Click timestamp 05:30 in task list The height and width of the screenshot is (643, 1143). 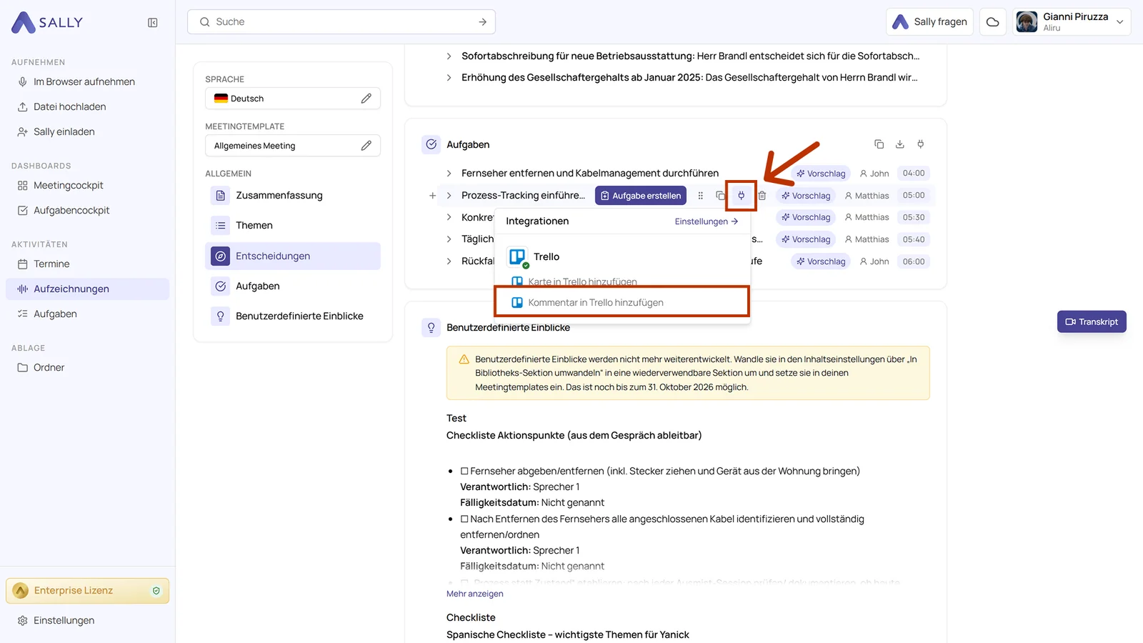tap(914, 217)
